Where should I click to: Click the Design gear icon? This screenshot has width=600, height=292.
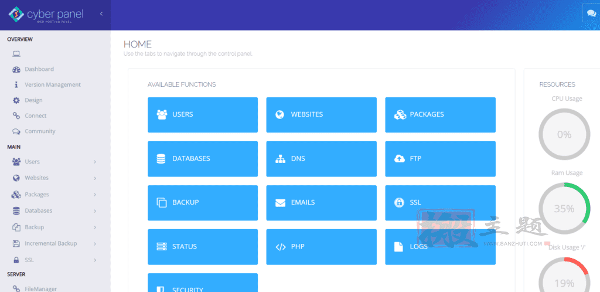16,100
